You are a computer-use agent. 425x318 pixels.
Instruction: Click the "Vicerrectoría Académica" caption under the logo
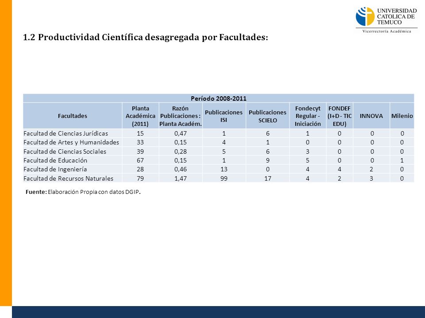(387, 31)
